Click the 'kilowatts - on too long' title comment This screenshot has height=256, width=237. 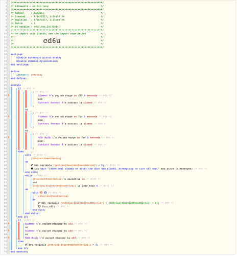coord(57,6)
